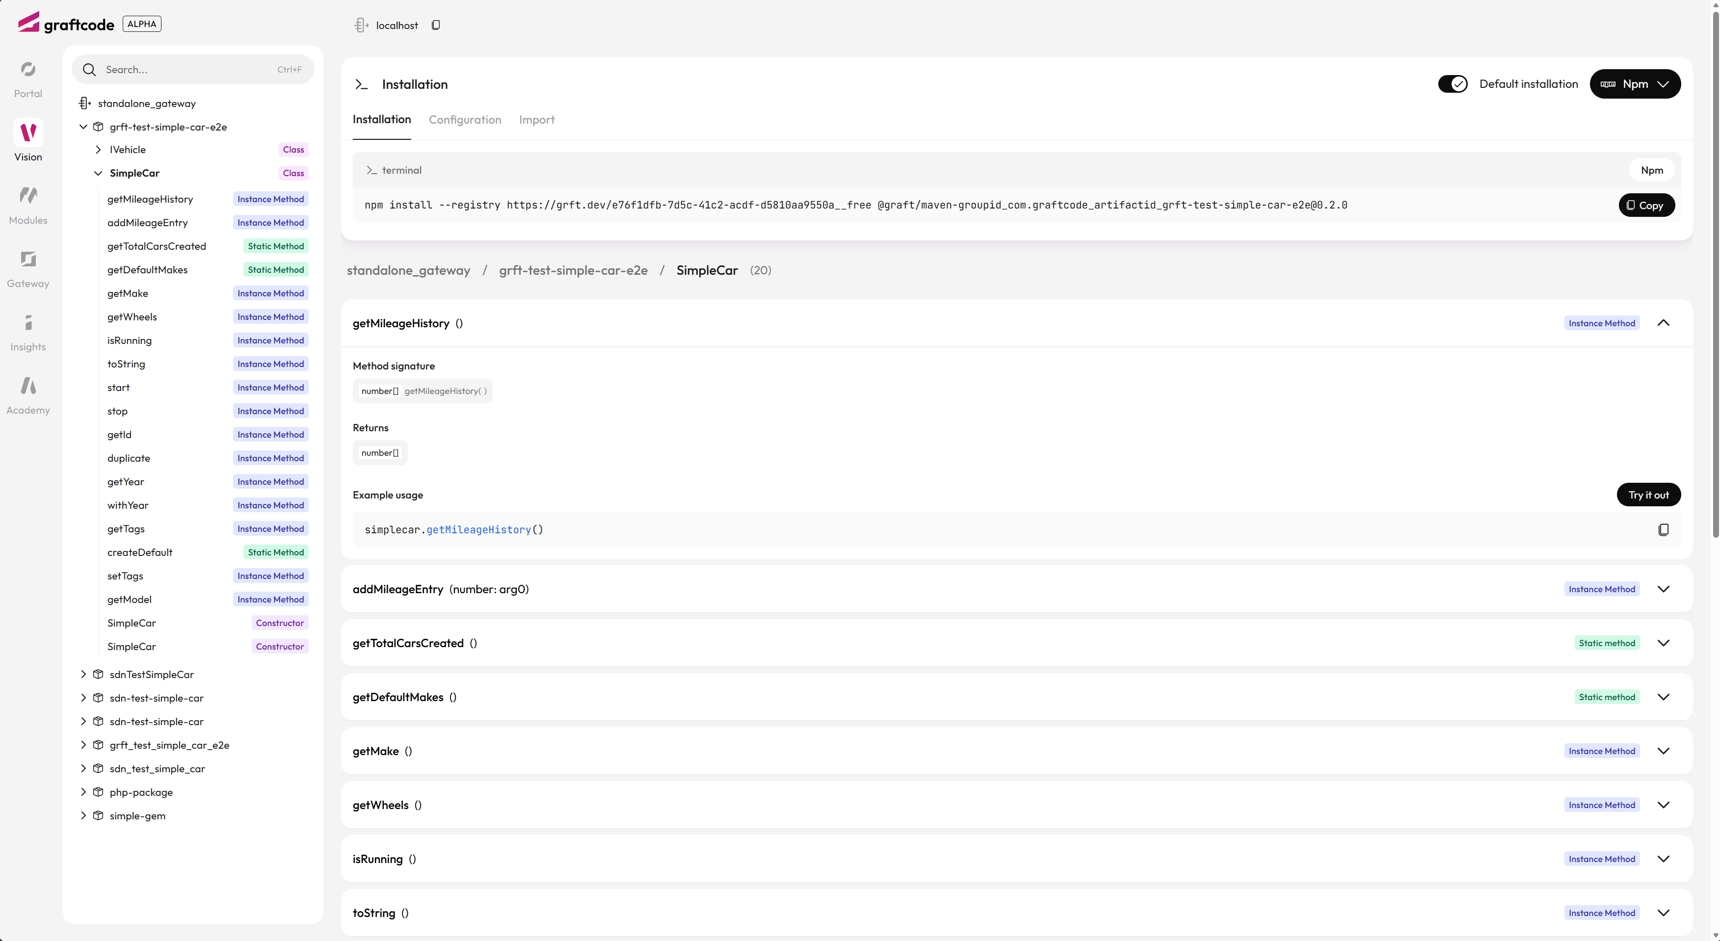
Task: Click package icon of grft_test_simple_car_e2e
Action: click(x=98, y=745)
